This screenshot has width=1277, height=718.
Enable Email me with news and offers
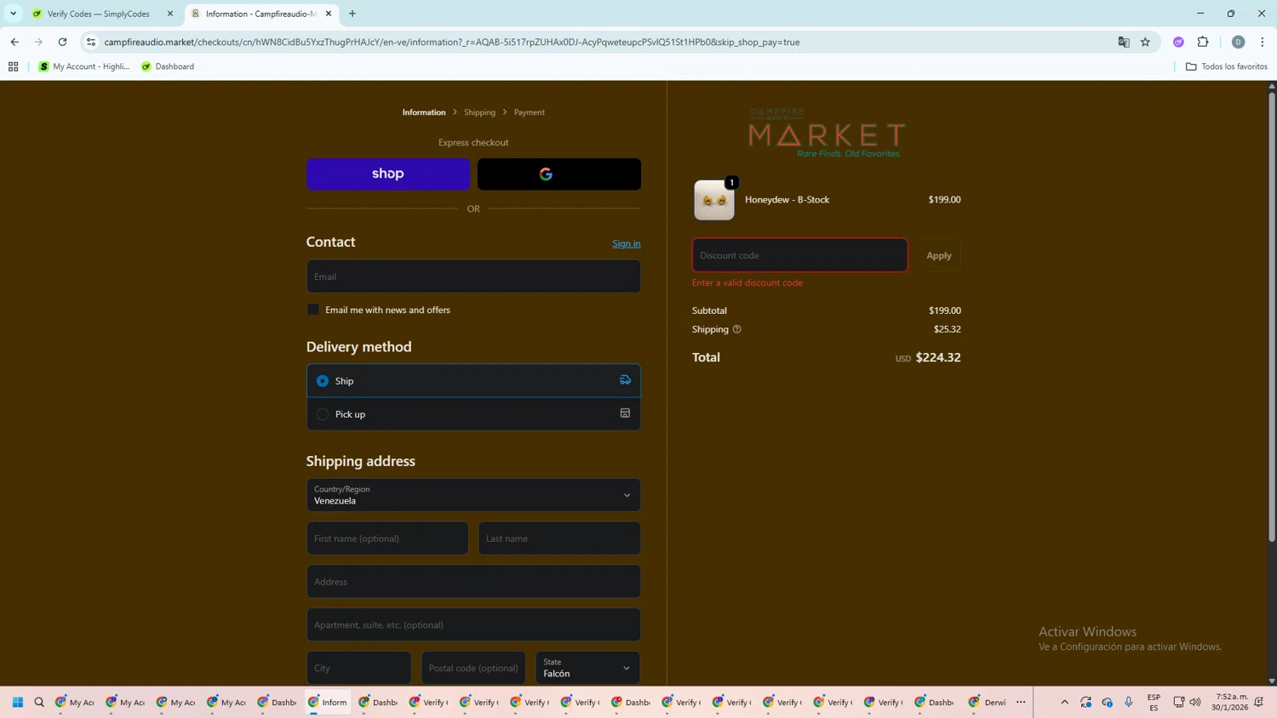click(x=313, y=310)
